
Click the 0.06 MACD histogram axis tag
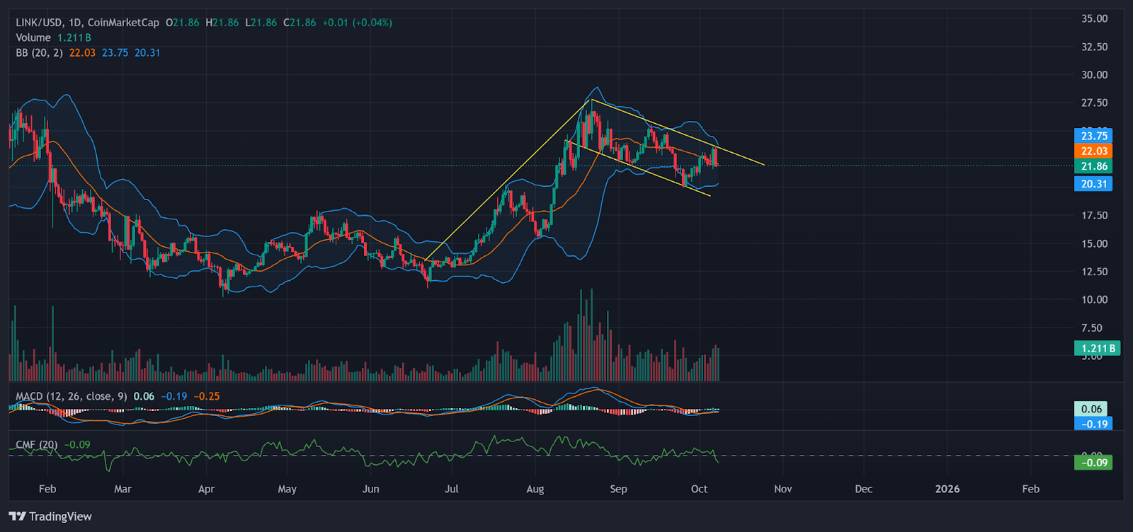(x=1091, y=409)
